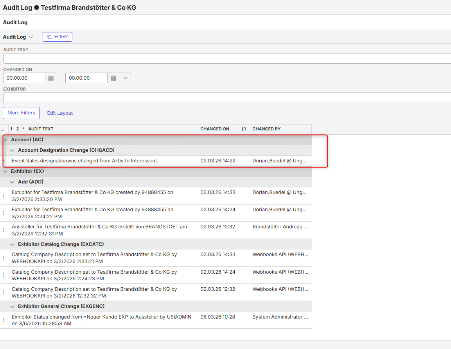
Task: Expand all groups with asterisk
Action: coord(23,129)
